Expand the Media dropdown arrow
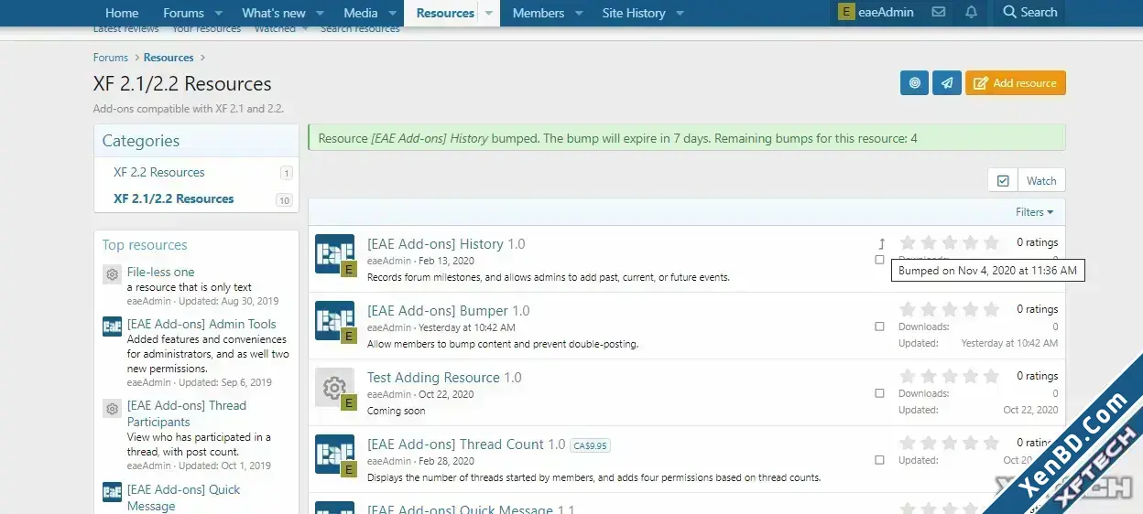Screen dimensions: 1143x514 coord(392,13)
